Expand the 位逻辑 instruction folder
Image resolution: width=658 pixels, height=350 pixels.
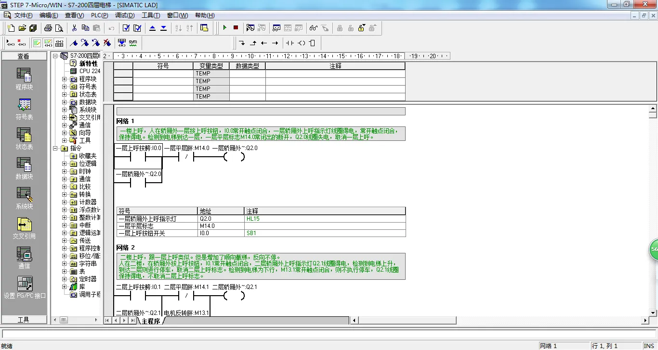point(64,163)
